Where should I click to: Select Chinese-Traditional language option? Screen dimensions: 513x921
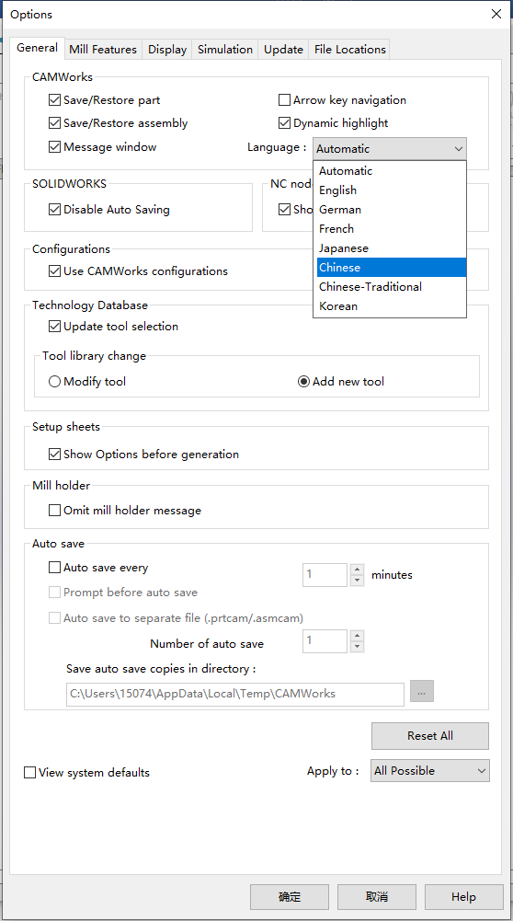click(390, 287)
